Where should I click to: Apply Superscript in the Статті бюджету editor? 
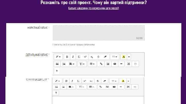(84, 81)
